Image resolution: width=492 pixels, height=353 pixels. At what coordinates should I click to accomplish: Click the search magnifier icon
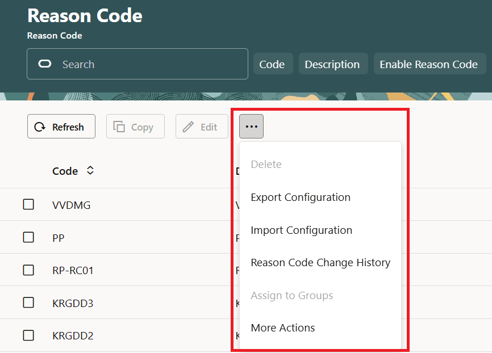(44, 64)
